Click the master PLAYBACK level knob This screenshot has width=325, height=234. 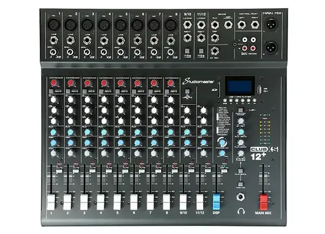[240, 142]
